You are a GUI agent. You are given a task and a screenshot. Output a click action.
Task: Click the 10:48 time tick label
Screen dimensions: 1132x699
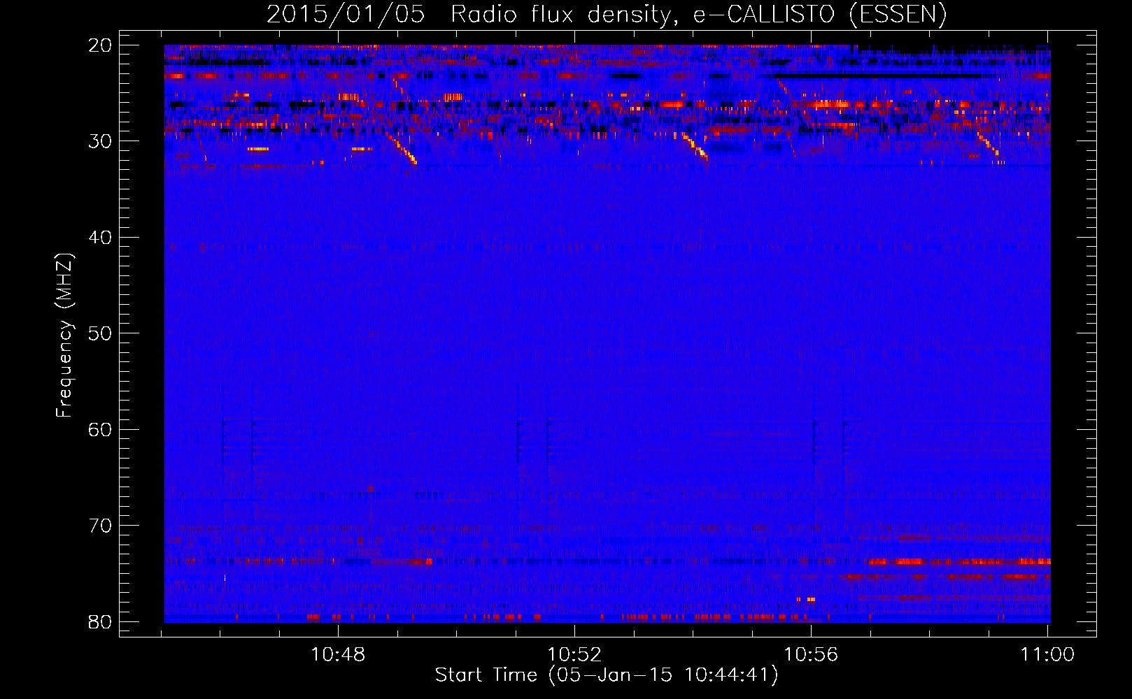coord(338,654)
